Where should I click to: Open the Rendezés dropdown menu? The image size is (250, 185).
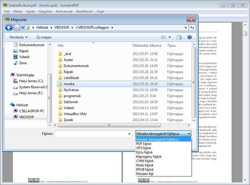19,37
